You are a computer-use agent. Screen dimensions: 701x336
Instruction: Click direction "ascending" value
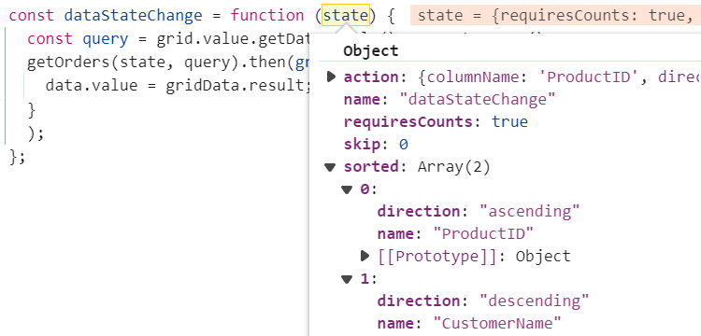(529, 211)
